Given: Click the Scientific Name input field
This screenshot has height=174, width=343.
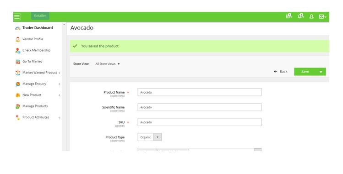Looking at the screenshot, I should pyautogui.click(x=200, y=107).
